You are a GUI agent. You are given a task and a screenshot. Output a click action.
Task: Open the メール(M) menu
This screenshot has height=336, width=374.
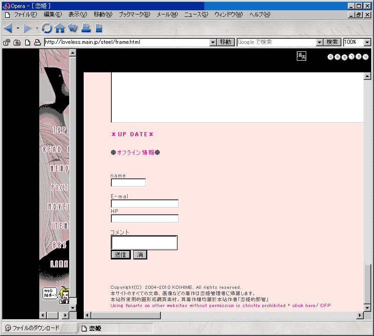point(167,15)
